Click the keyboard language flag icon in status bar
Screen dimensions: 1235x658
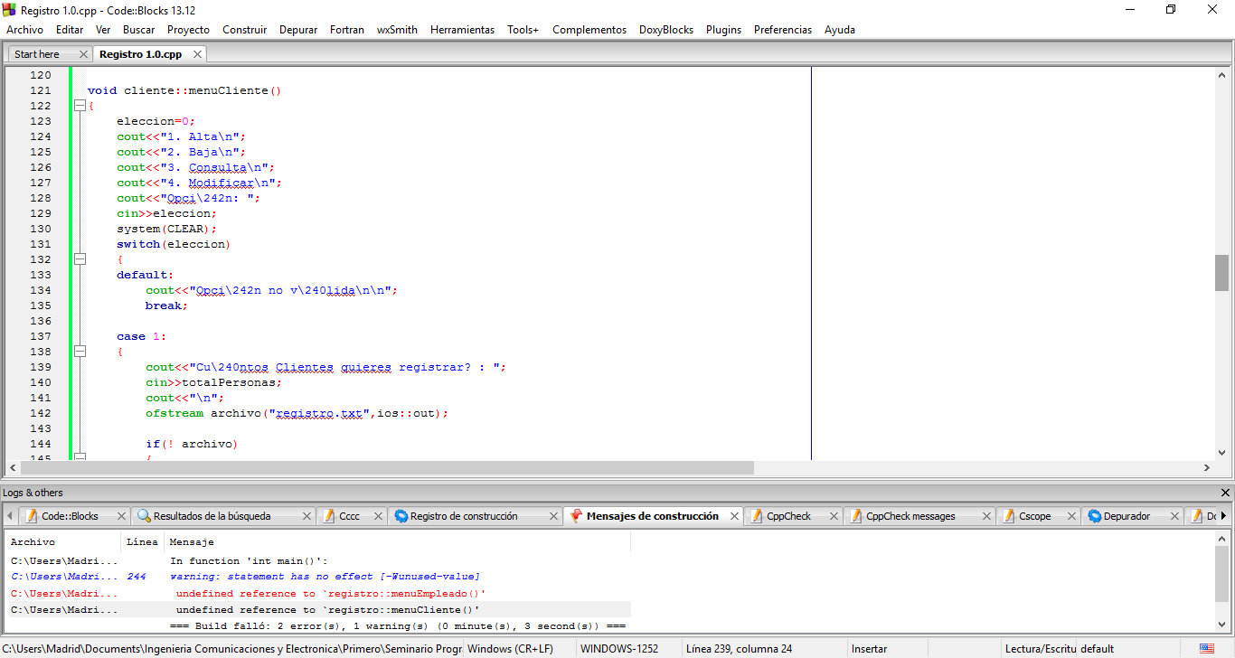tap(1207, 649)
